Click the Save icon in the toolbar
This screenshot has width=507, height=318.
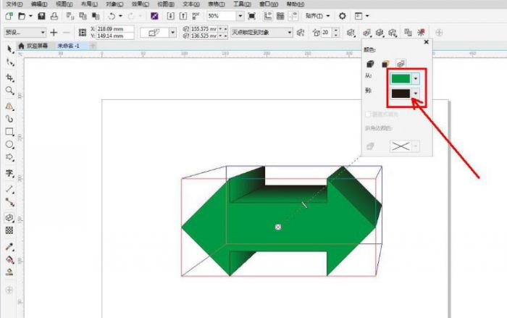point(41,16)
